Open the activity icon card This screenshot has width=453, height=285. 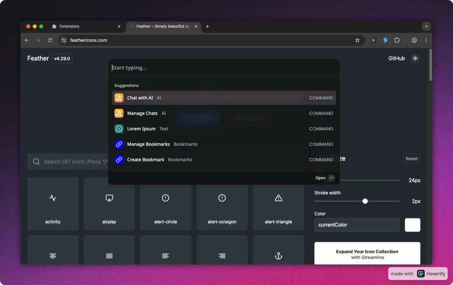[53, 204]
